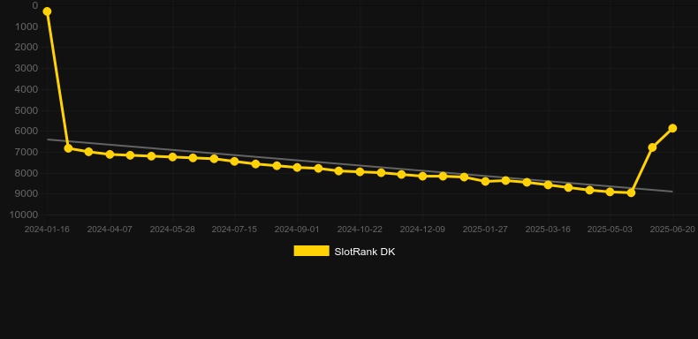The image size is (698, 339).
Task: Select the final data point at 2025-06-20
Action: click(672, 128)
